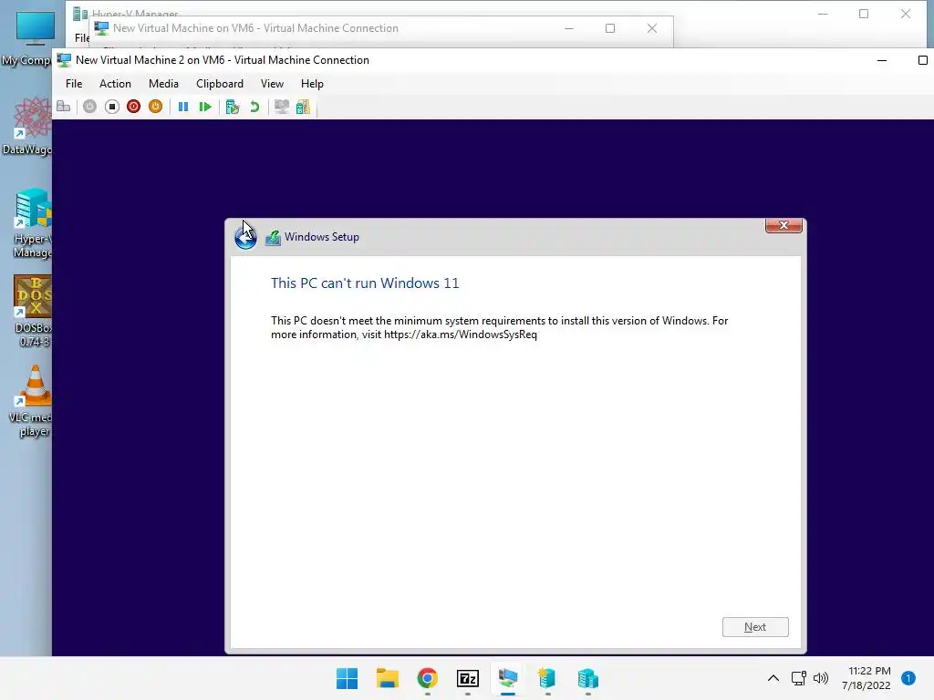Screen dimensions: 934x700
Task: Select the DOSBox 0.74-3 desktop shortcut
Action: coord(32,312)
